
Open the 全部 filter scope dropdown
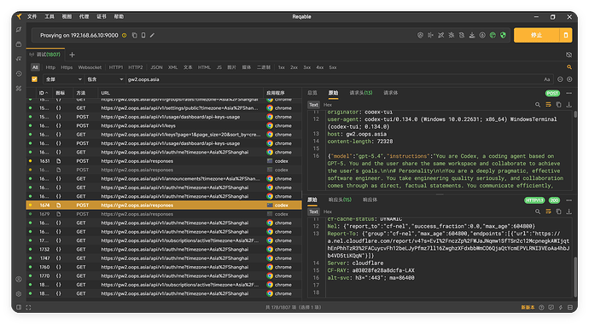[63, 79]
